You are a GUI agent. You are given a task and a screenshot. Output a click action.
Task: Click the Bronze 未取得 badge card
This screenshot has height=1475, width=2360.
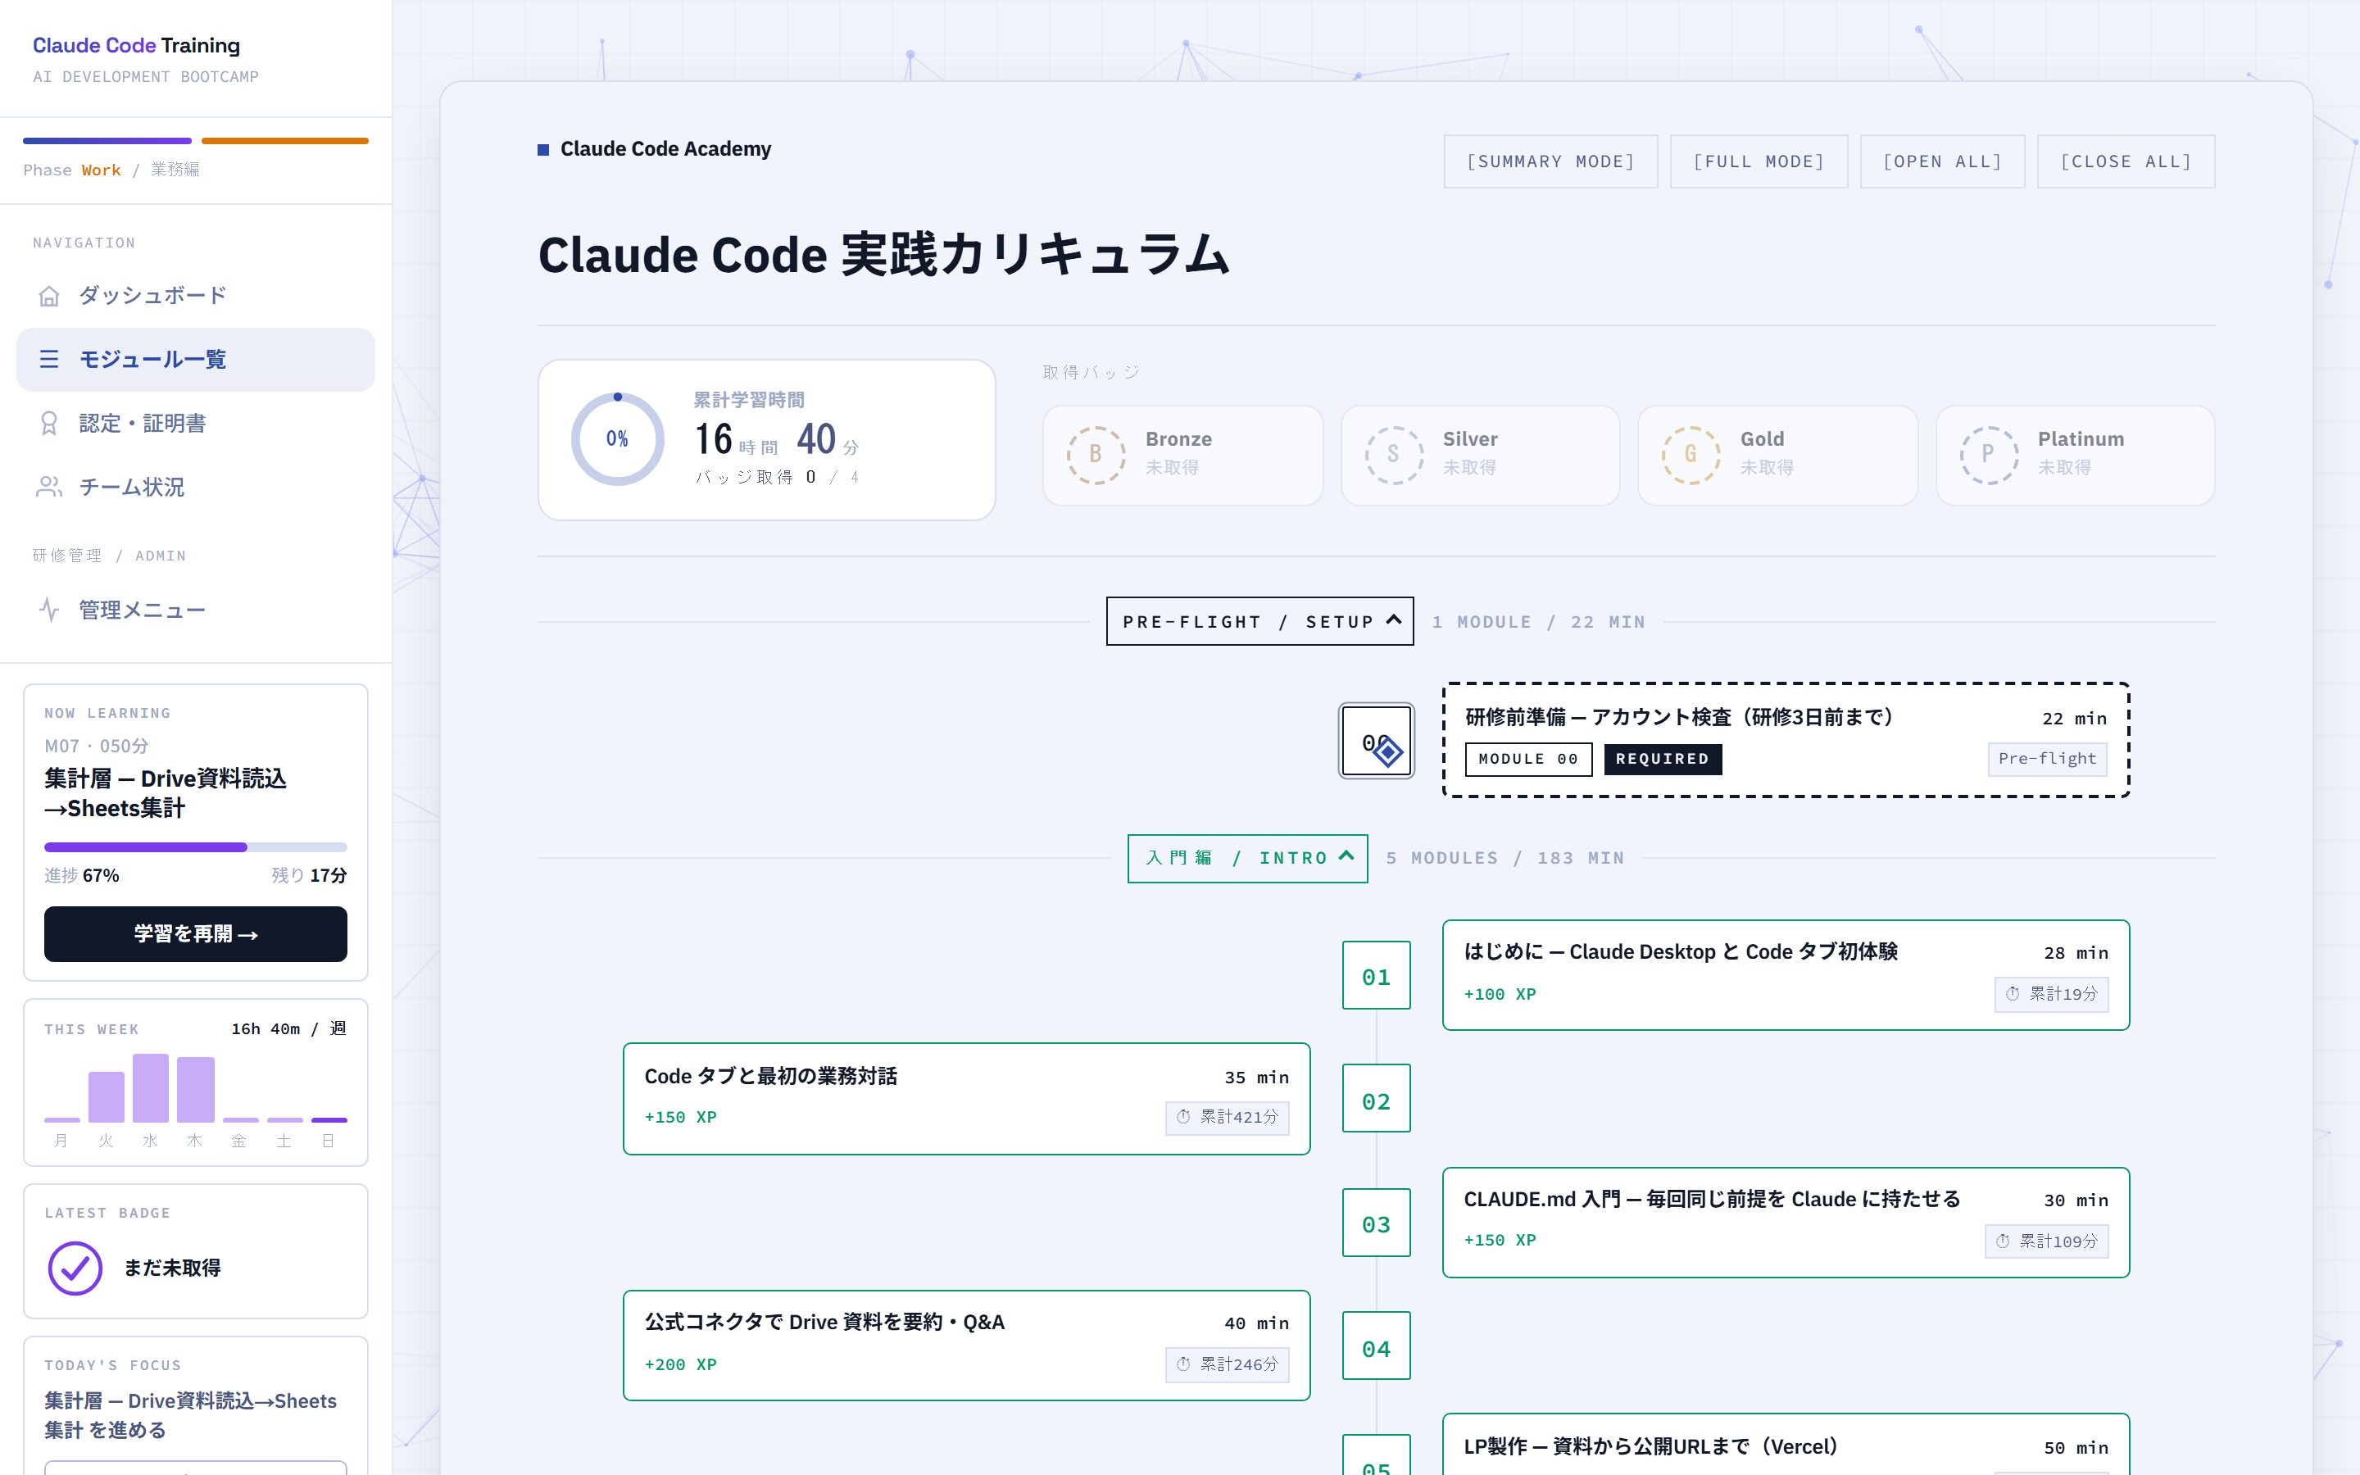point(1183,456)
